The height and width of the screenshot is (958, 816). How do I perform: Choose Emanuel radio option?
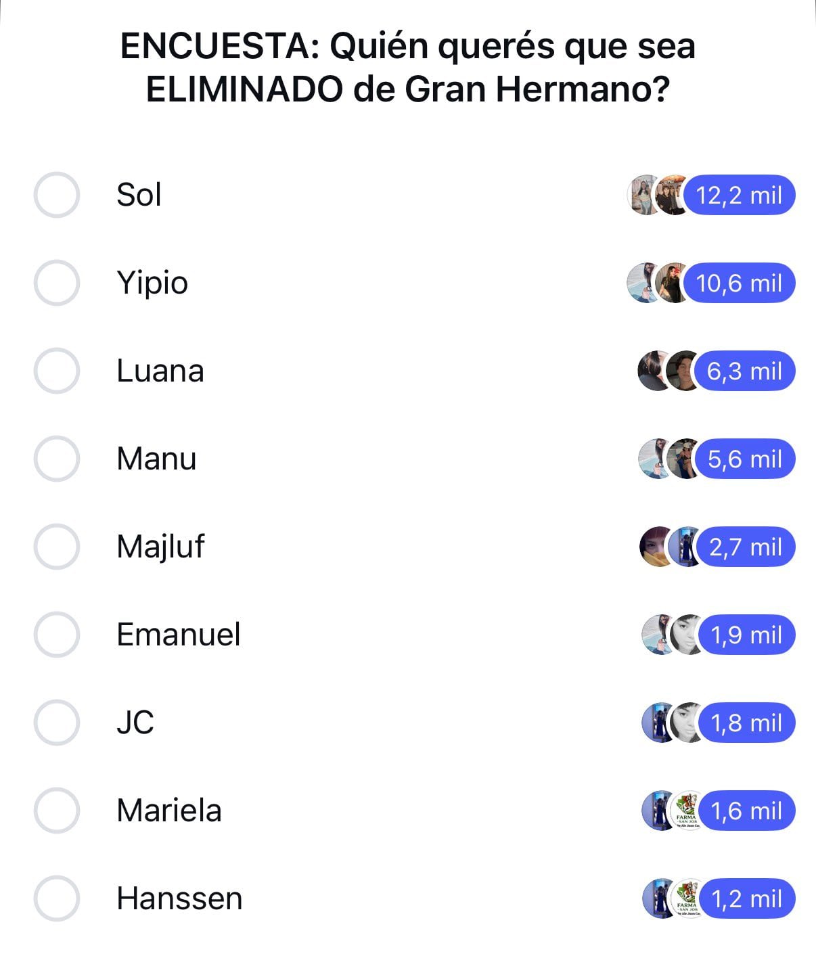[57, 635]
